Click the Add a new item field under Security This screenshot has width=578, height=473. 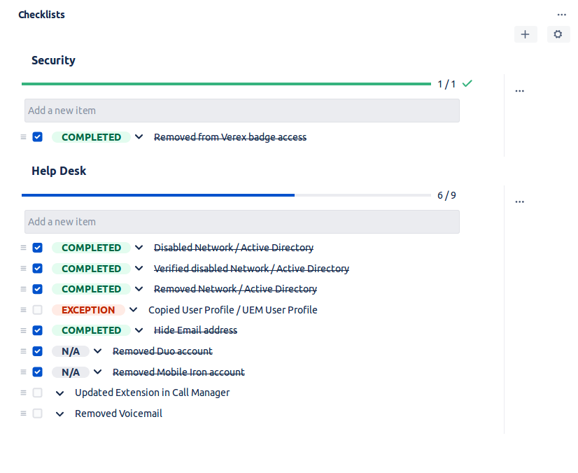click(241, 111)
